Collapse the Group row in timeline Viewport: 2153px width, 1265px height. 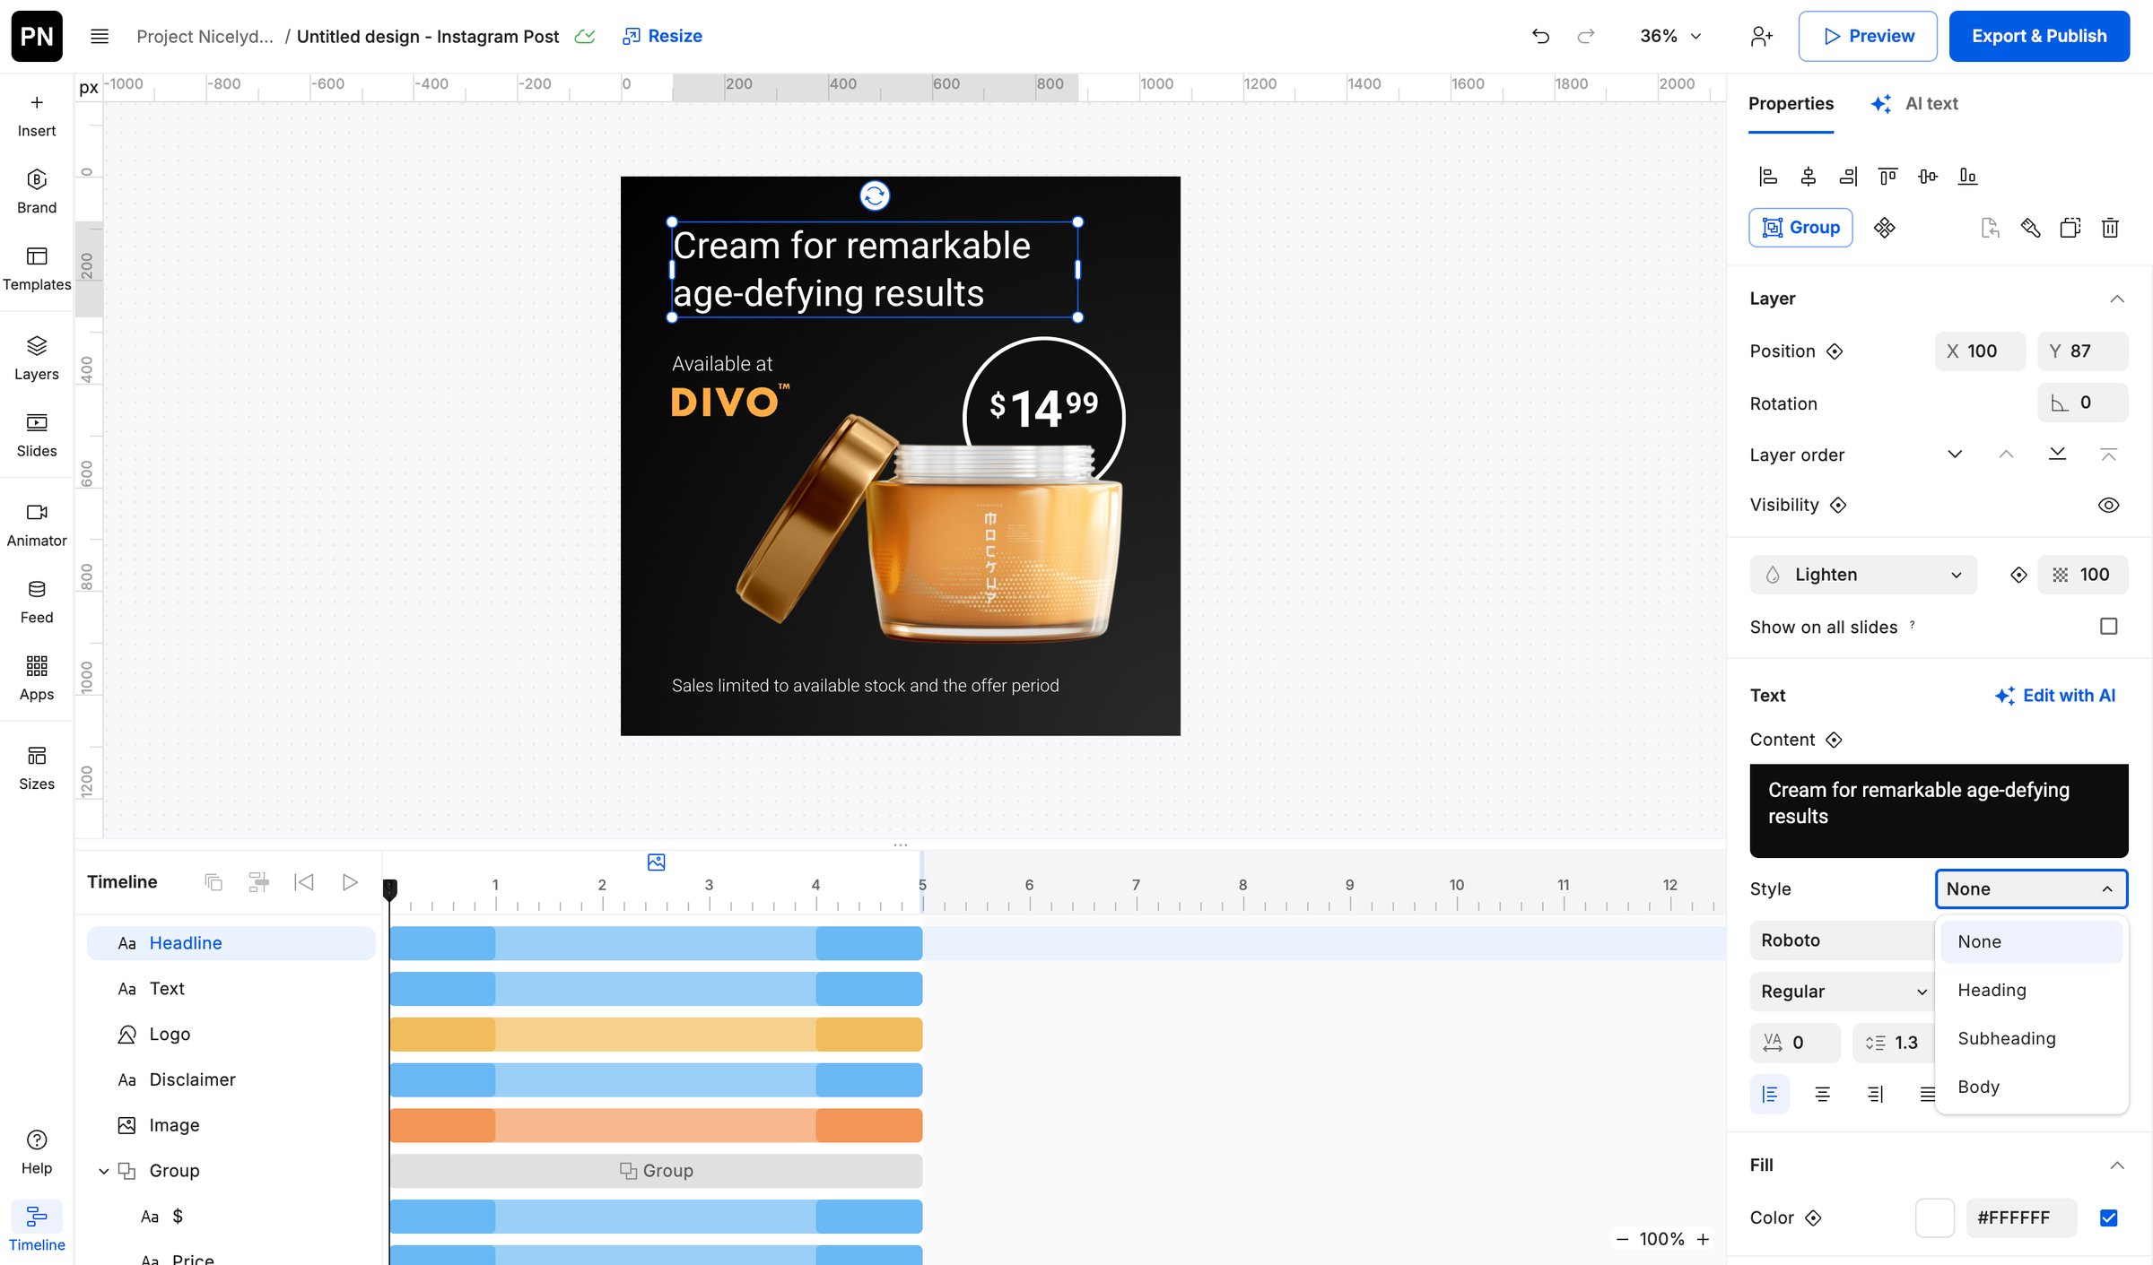104,1171
